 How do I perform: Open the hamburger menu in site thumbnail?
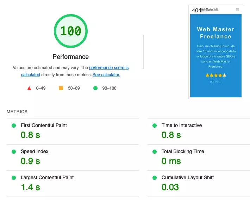[237, 10]
